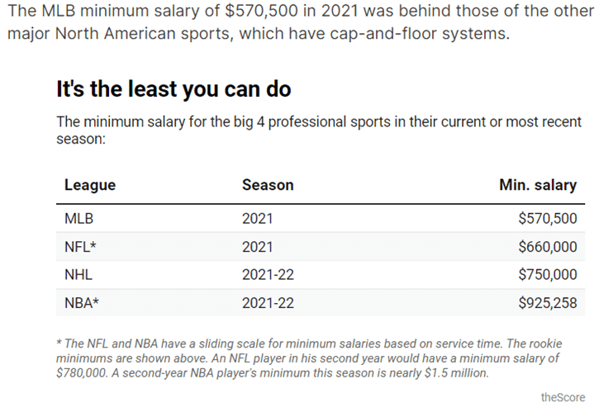This screenshot has width=599, height=412.
Task: Click the 2021 season cell in MLB row
Action: (257, 219)
